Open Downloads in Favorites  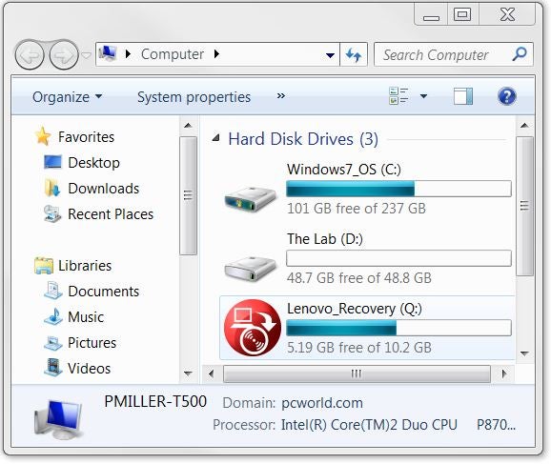tap(104, 189)
